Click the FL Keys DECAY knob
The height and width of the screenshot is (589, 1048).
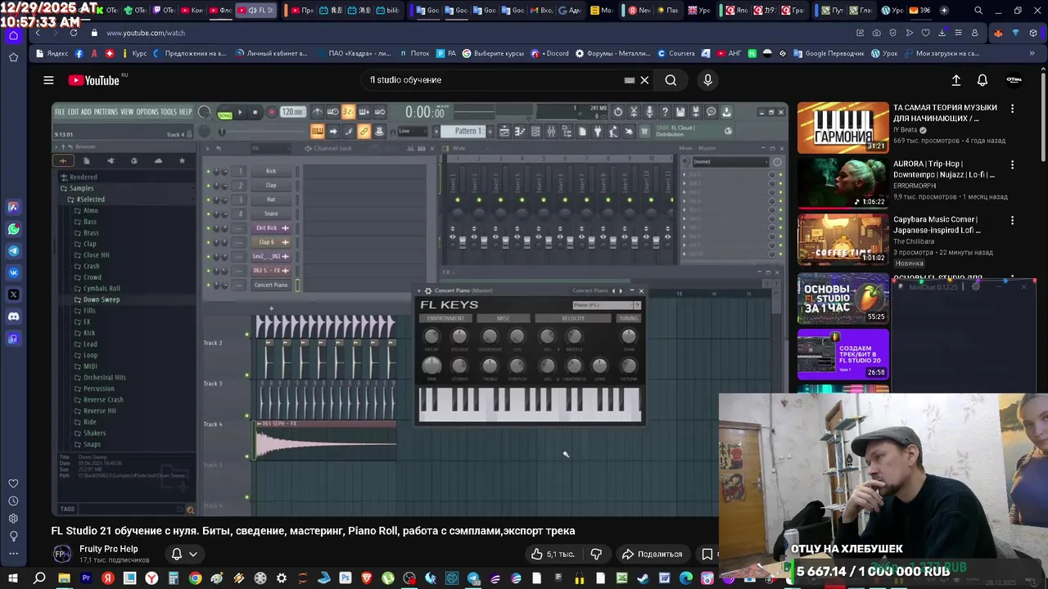pos(431,336)
